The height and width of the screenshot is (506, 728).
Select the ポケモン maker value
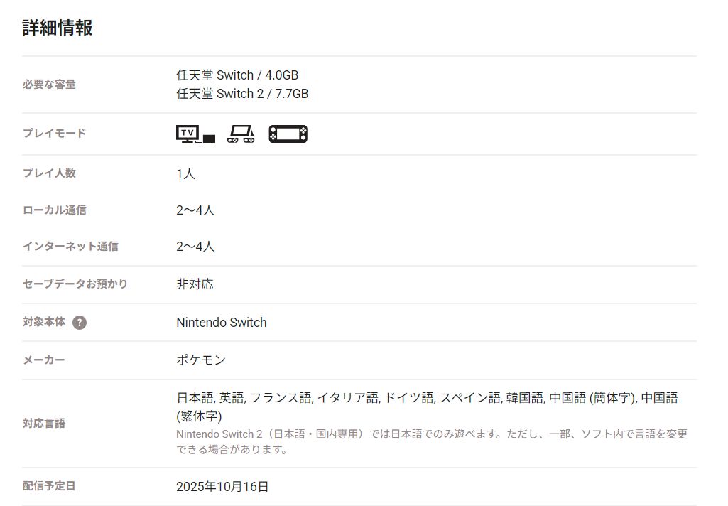tap(201, 360)
